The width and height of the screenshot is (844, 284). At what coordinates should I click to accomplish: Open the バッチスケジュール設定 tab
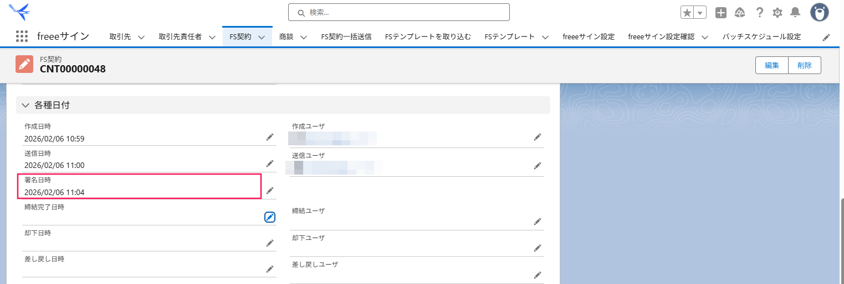(x=761, y=37)
